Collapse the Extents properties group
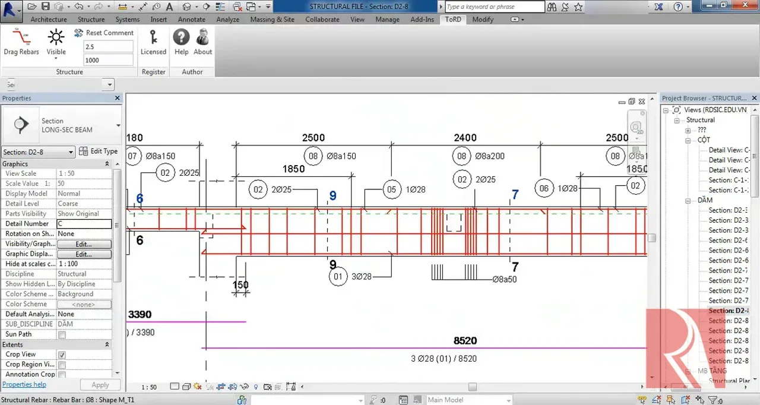760x405 pixels. coord(107,345)
